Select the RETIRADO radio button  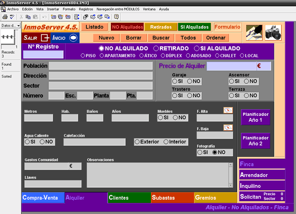pos(156,48)
